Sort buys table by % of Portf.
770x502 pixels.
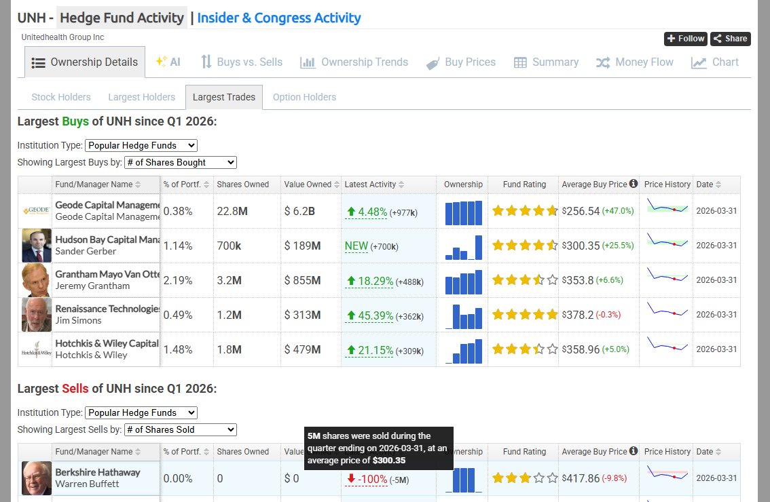click(186, 185)
